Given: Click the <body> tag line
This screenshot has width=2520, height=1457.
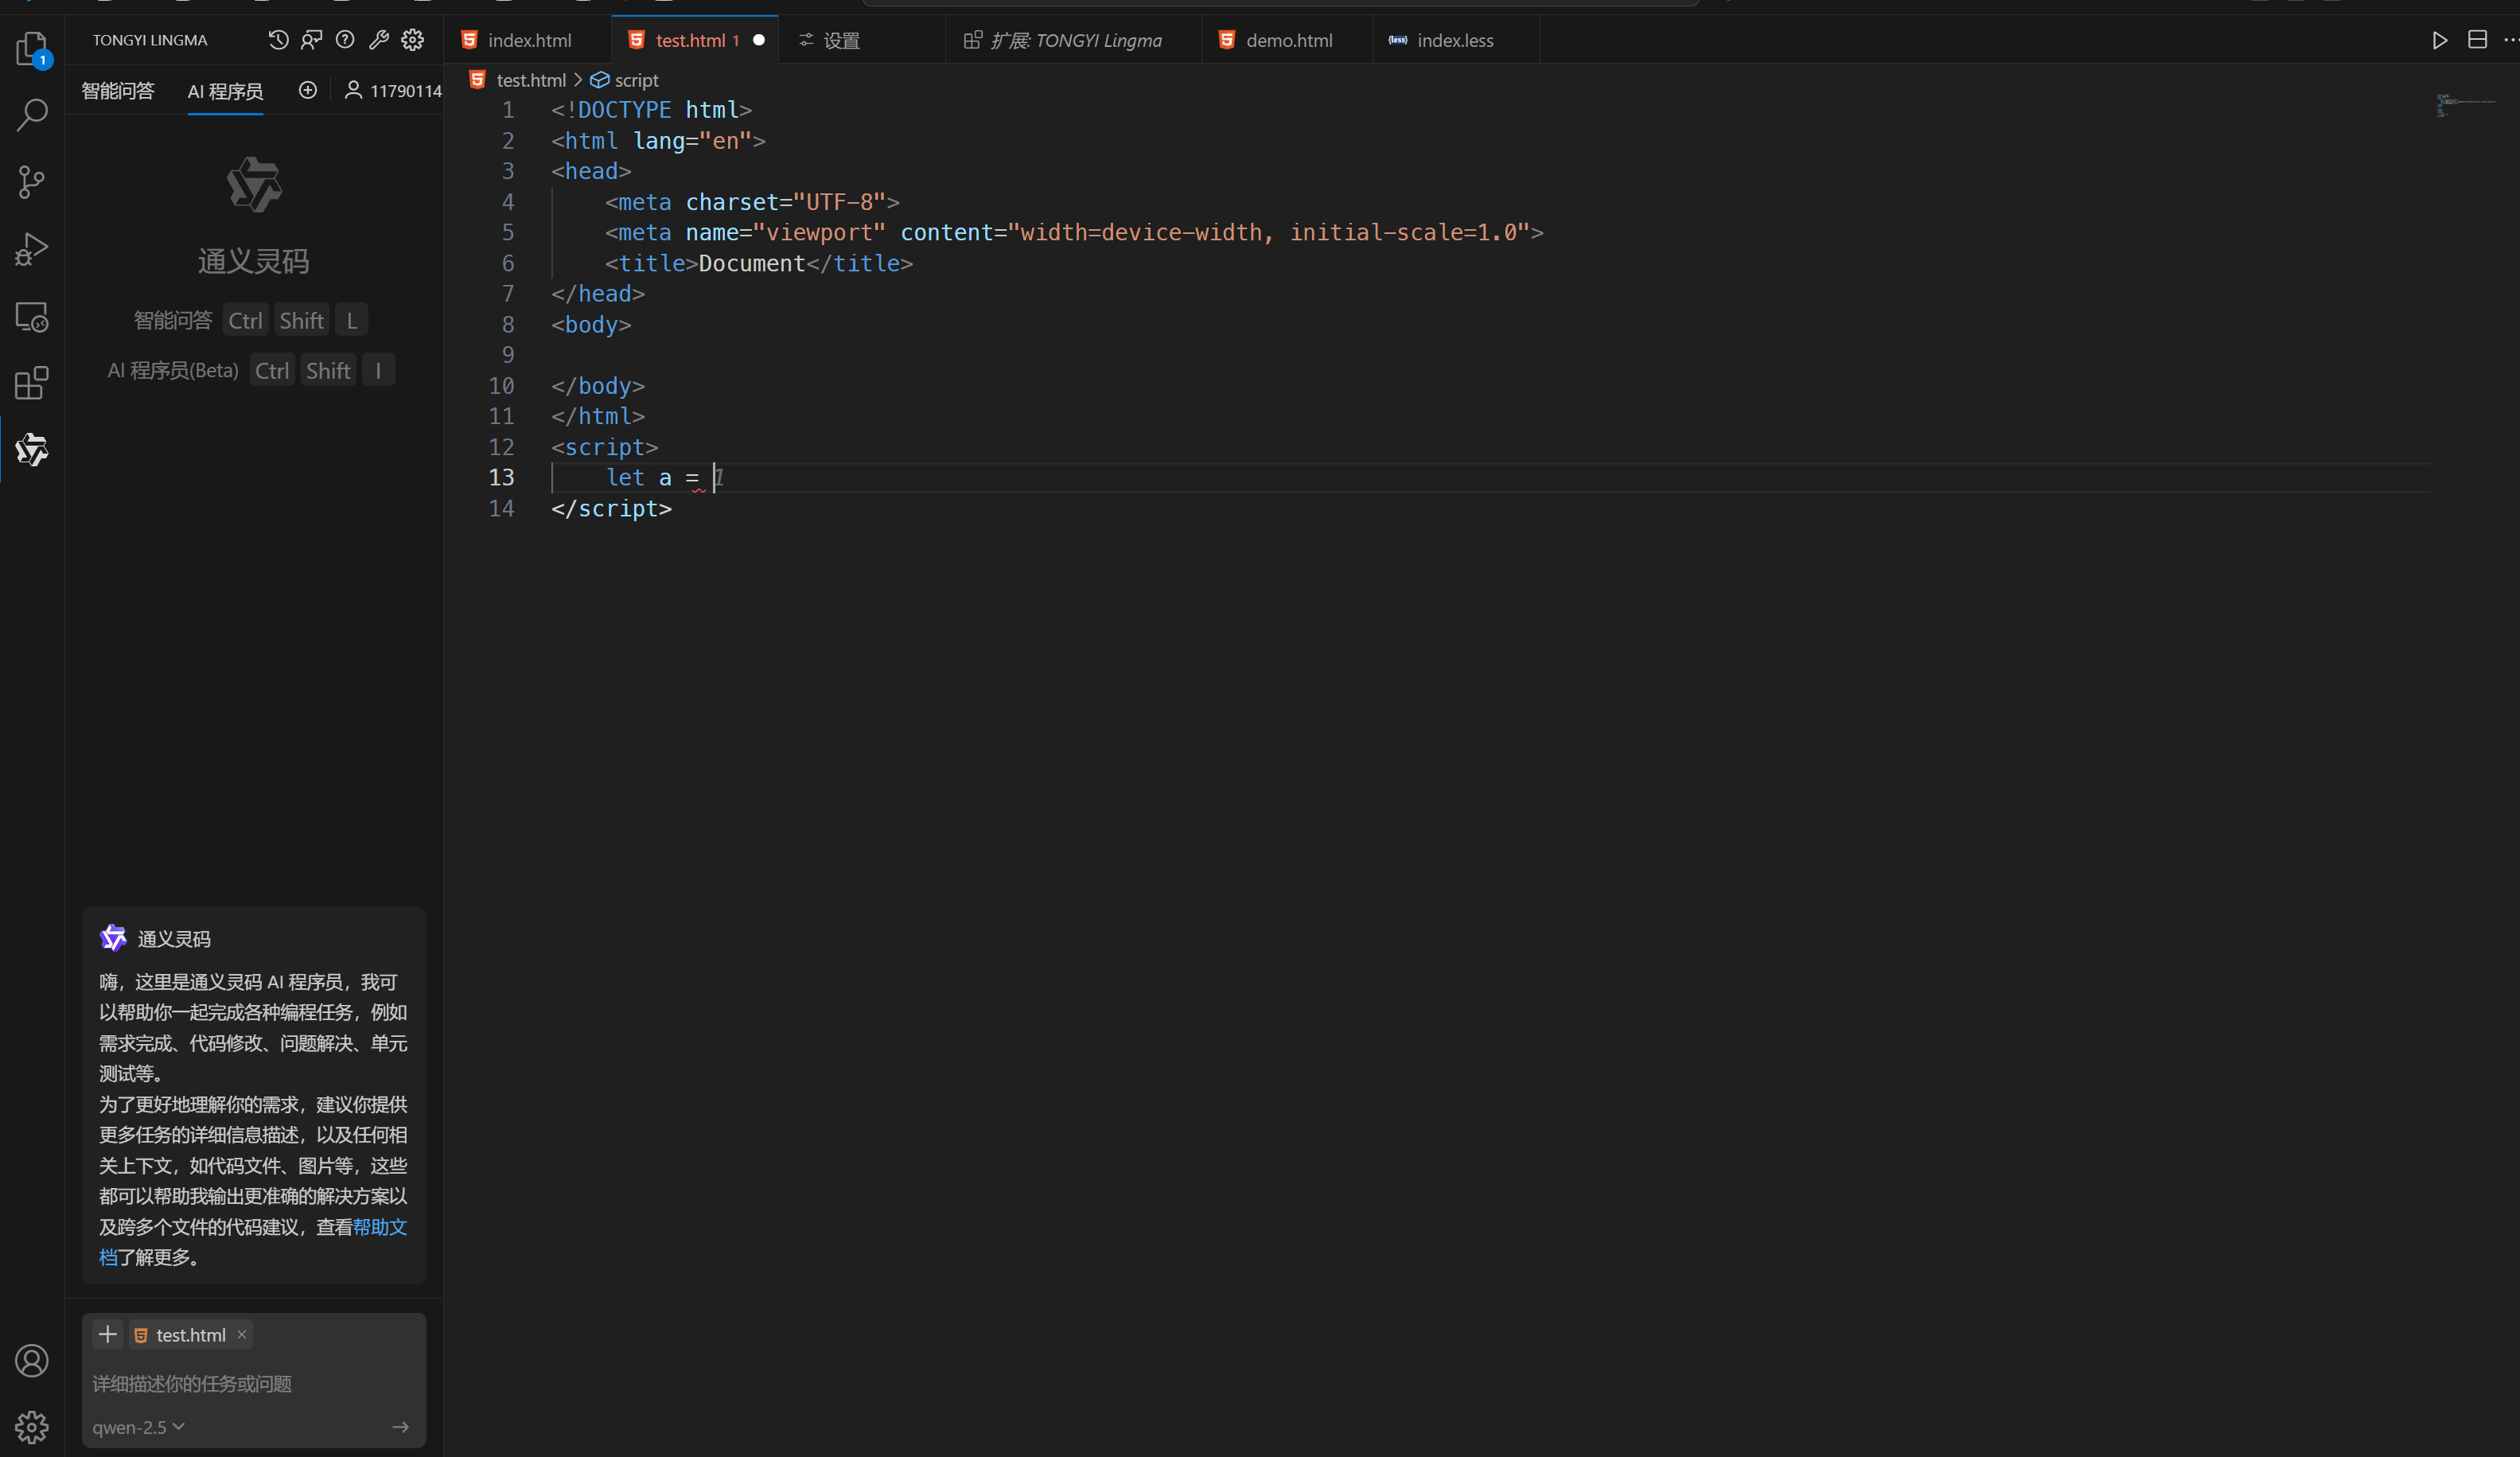Looking at the screenshot, I should (590, 325).
